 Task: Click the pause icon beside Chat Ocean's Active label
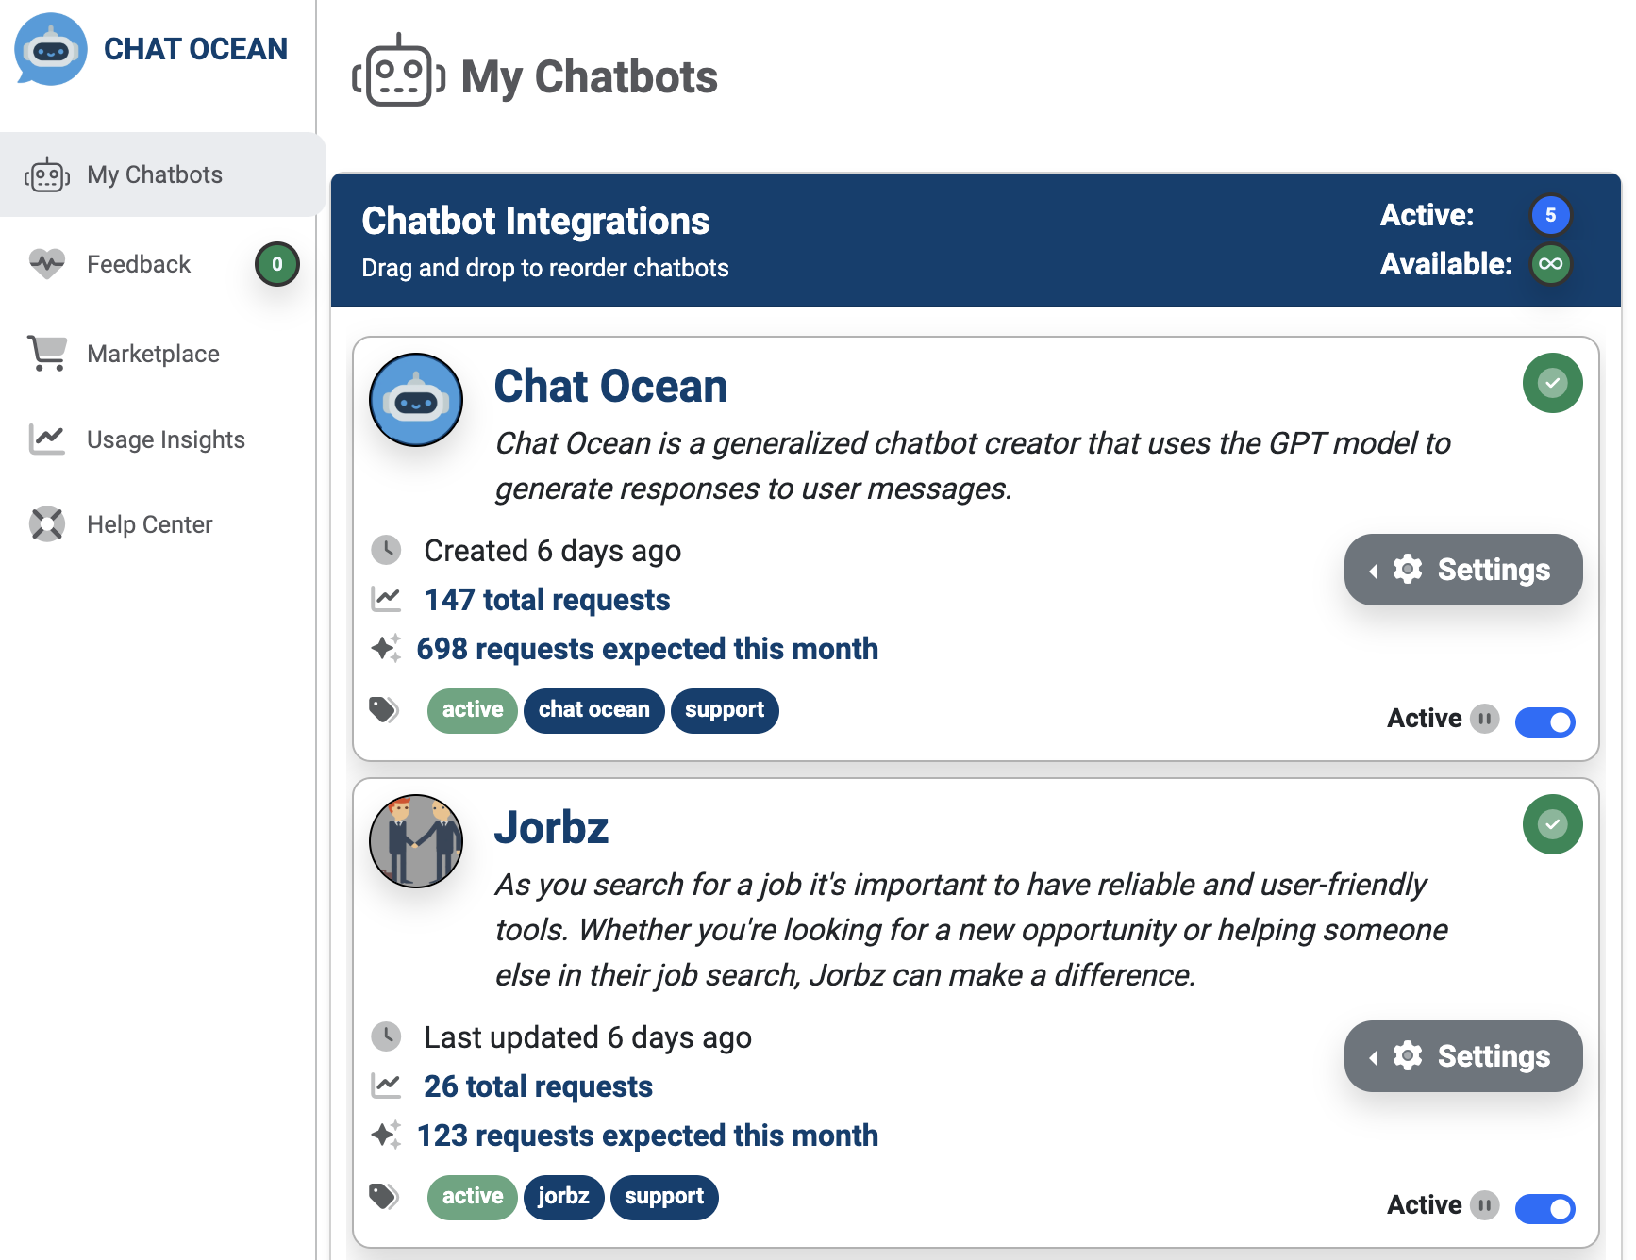(x=1485, y=719)
